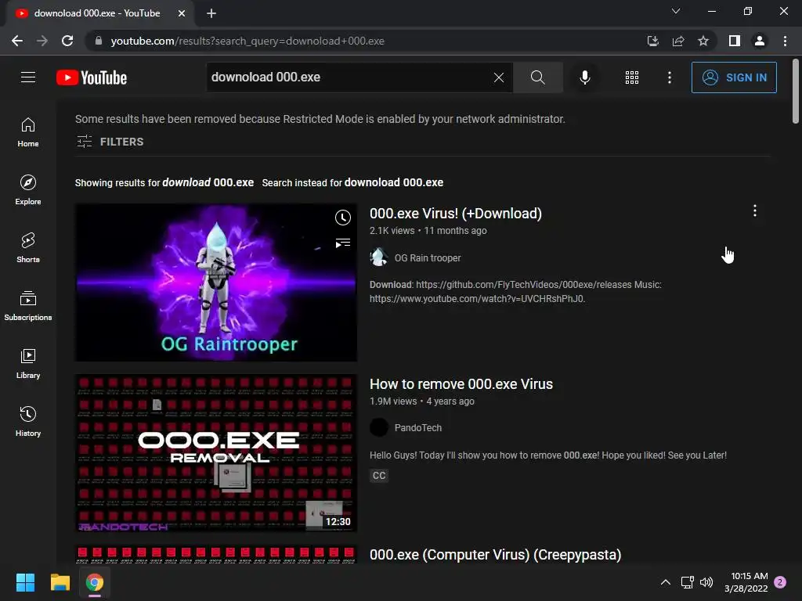Close the 'download 000.exe - YouTube' tab

click(182, 13)
